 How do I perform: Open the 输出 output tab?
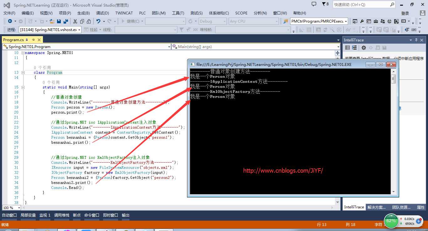pyautogui.click(x=126, y=215)
